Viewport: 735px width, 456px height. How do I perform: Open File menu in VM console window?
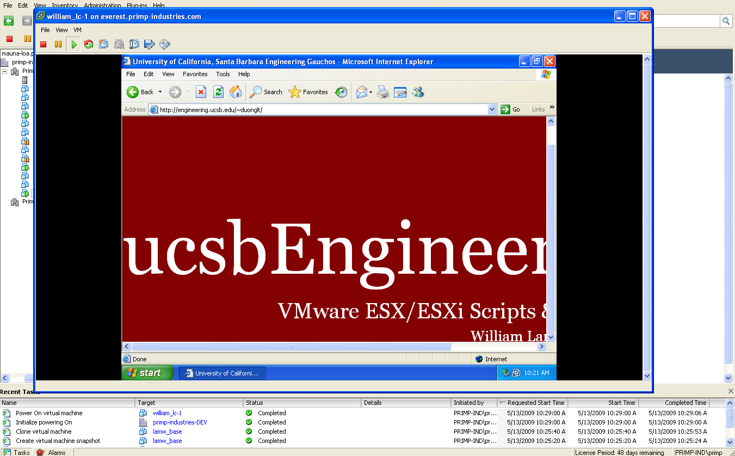pyautogui.click(x=45, y=30)
